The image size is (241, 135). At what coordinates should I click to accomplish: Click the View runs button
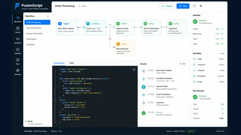point(220,131)
